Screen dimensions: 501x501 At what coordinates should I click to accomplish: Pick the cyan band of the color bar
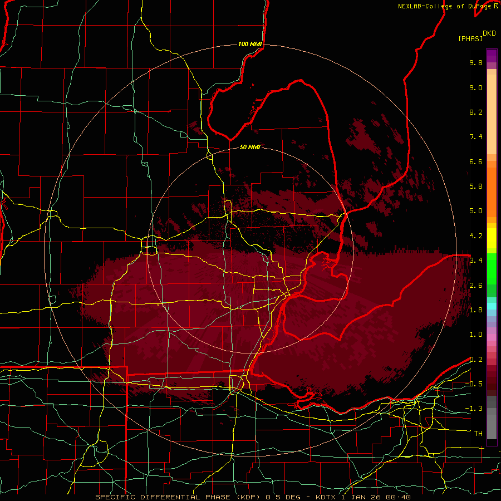pyautogui.click(x=492, y=306)
